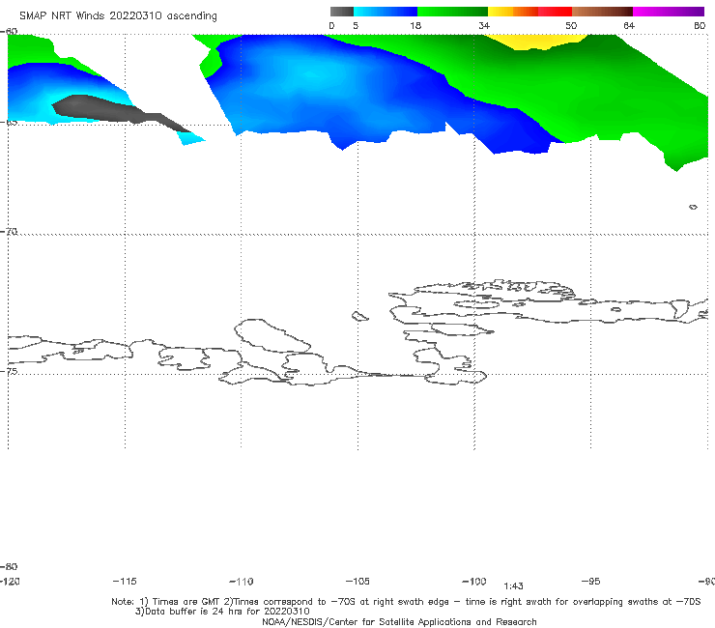Image resolution: width=715 pixels, height=628 pixels.
Task: Click the latitude label '-75'
Action: pos(9,371)
